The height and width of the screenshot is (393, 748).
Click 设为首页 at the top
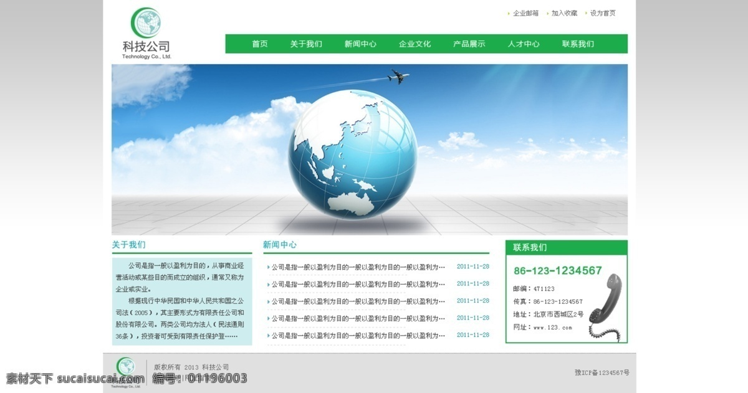click(x=603, y=13)
